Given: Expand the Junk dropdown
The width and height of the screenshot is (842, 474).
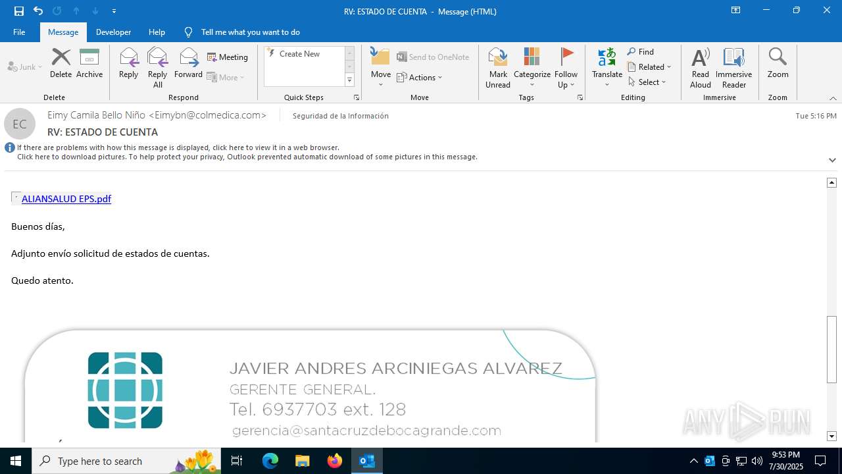Looking at the screenshot, I should point(25,67).
